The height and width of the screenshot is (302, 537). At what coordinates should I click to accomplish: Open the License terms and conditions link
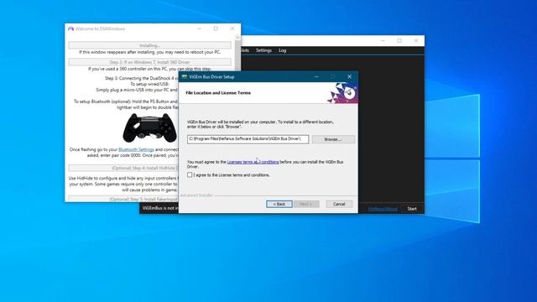[253, 162]
